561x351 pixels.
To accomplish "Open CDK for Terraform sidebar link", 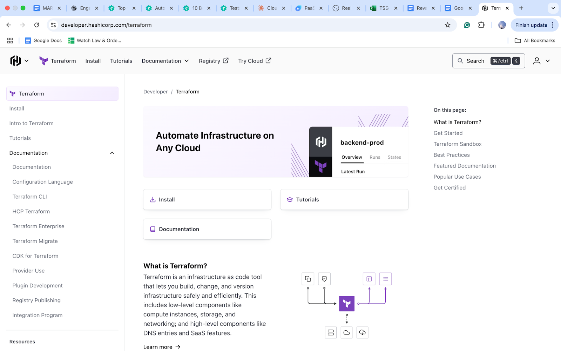I will click(35, 256).
